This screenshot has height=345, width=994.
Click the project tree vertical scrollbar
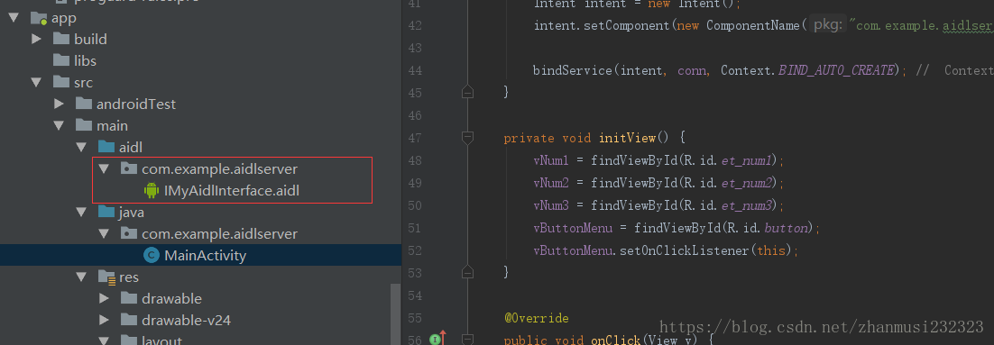(x=397, y=313)
